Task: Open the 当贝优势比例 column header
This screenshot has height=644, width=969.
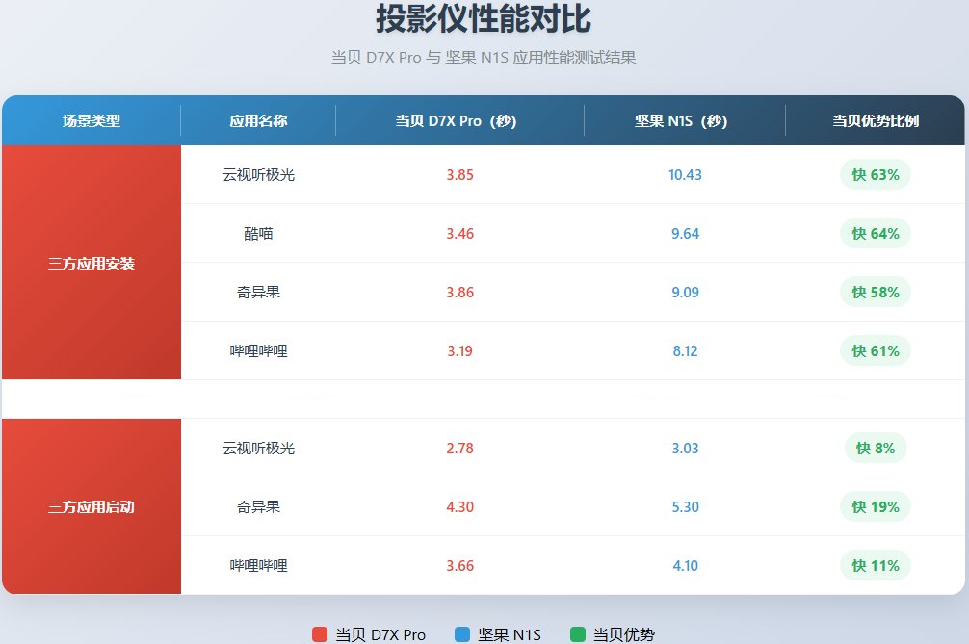Action: click(x=875, y=120)
